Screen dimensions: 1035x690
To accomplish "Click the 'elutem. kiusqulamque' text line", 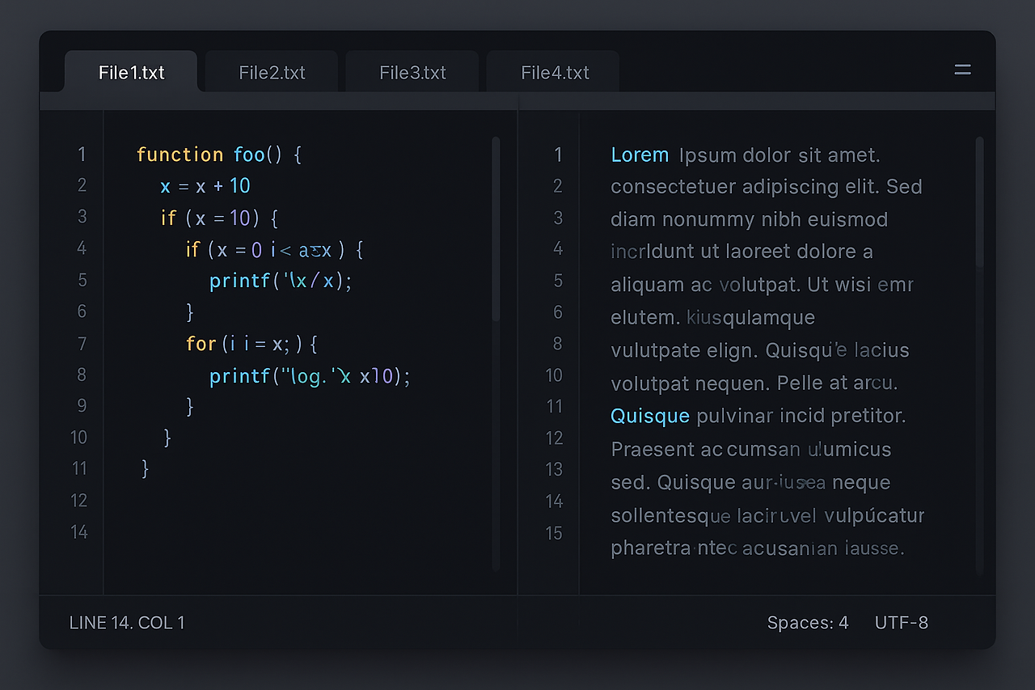I will [x=713, y=318].
